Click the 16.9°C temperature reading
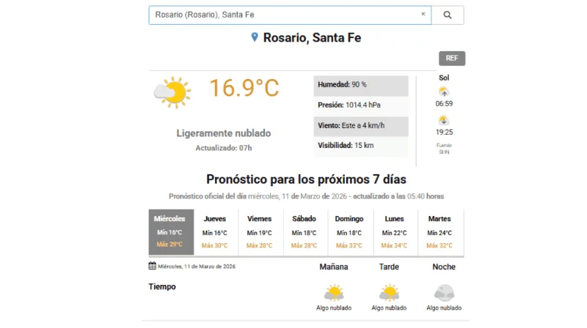Viewport: 587px width, 328px height. 244,88
